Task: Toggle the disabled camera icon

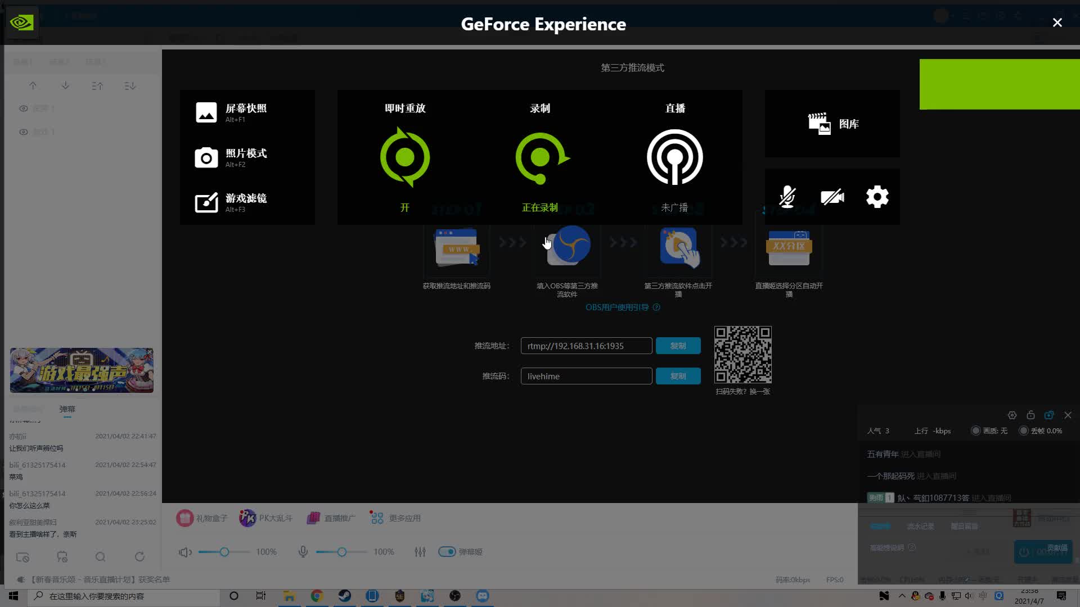Action: (x=832, y=197)
